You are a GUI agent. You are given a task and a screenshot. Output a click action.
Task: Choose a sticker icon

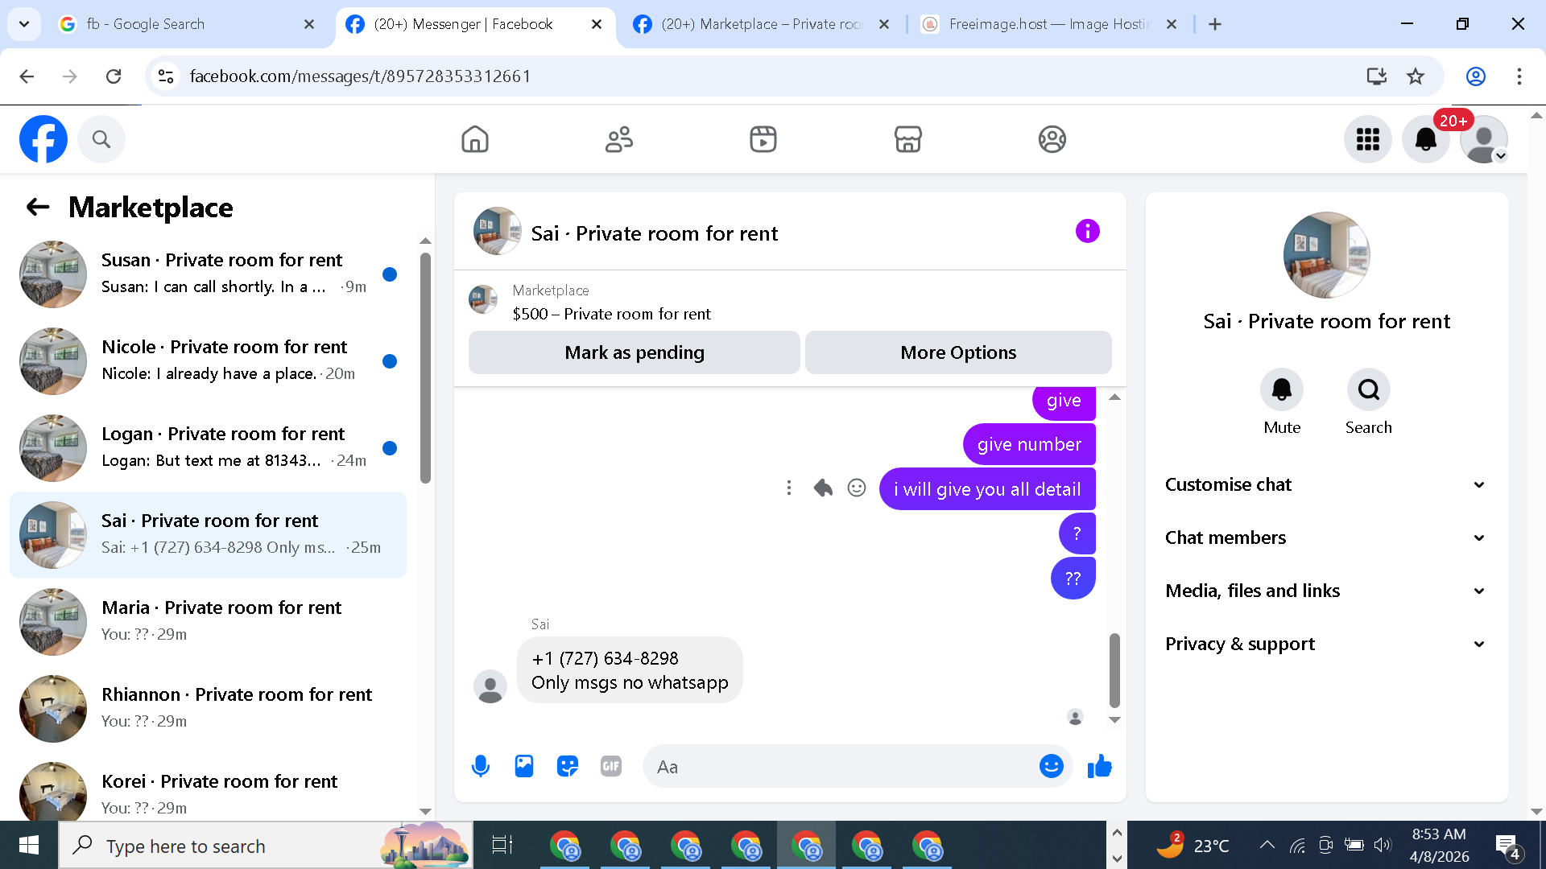click(x=568, y=766)
